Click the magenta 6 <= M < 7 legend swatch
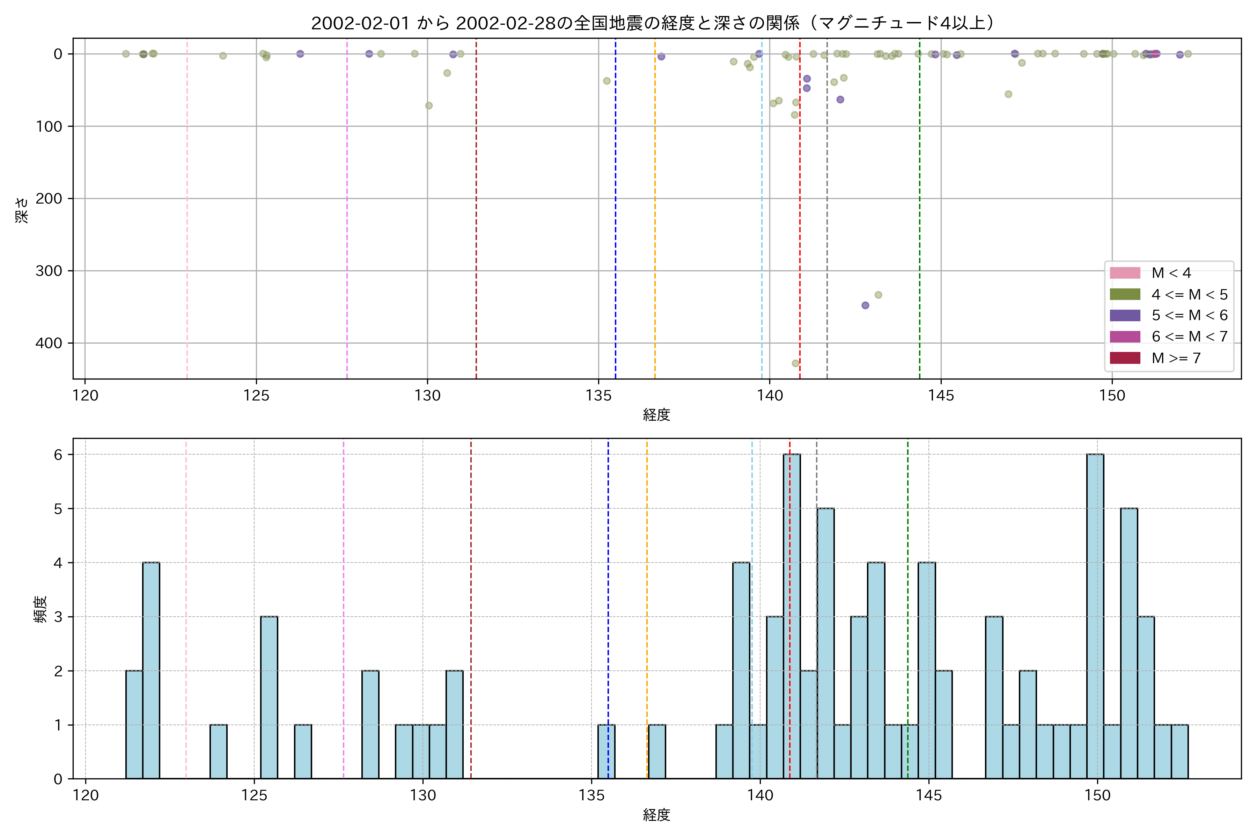This screenshot has width=1257, height=838. coord(1124,337)
